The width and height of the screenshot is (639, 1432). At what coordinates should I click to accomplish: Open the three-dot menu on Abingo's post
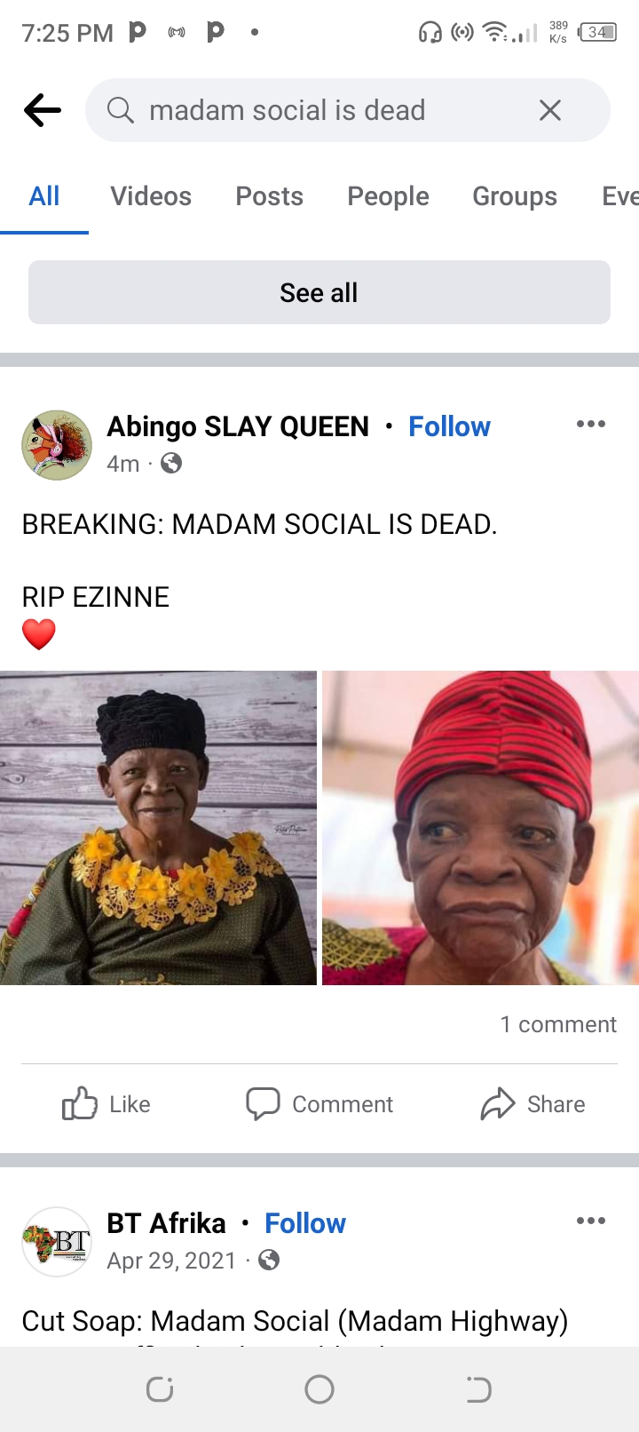point(590,425)
